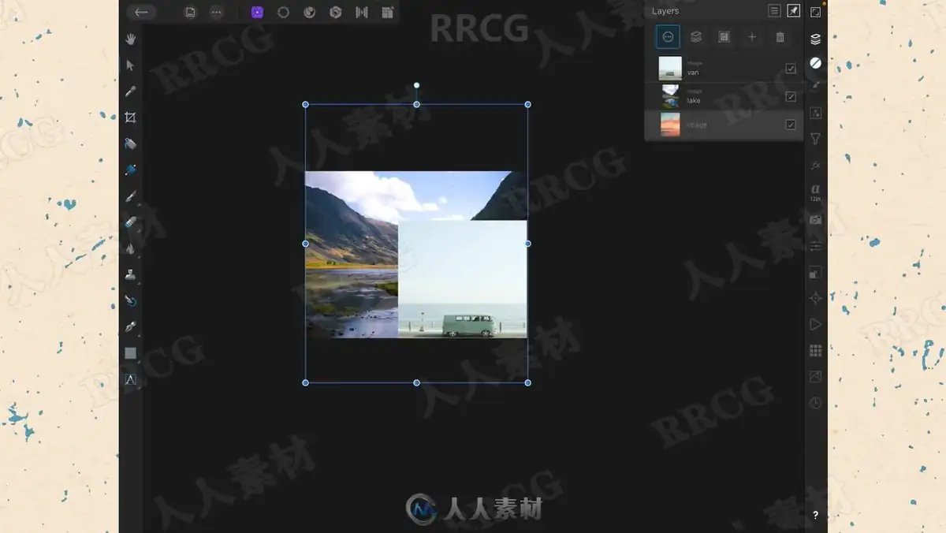
Task: Add a new layer with plus
Action: (752, 37)
